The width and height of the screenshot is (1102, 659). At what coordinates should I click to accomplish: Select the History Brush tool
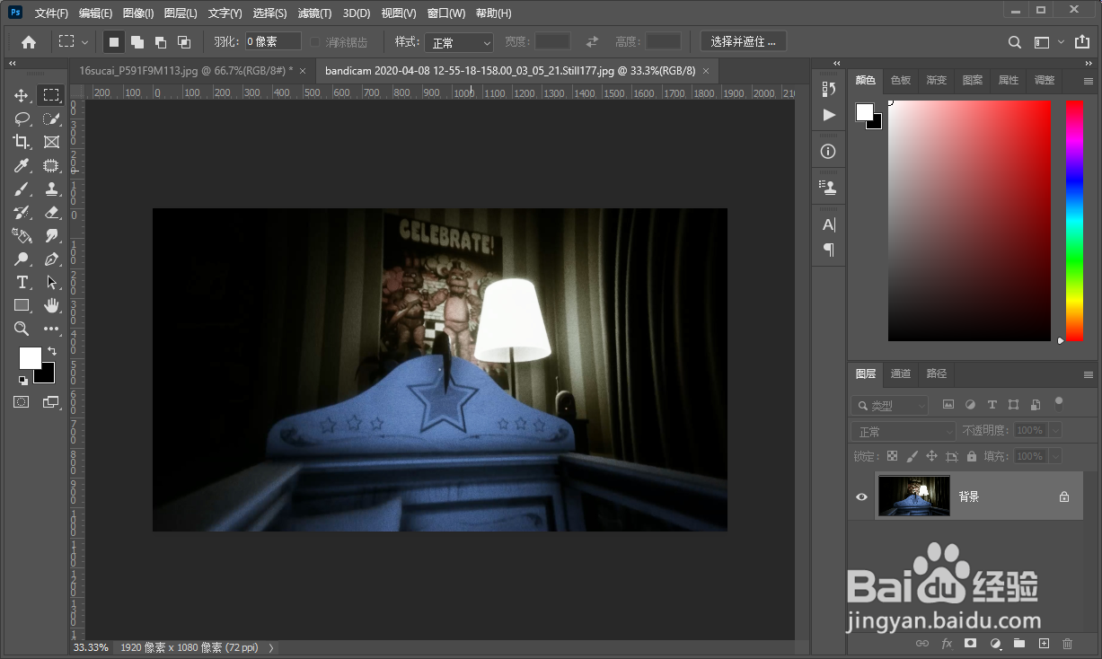coord(22,212)
